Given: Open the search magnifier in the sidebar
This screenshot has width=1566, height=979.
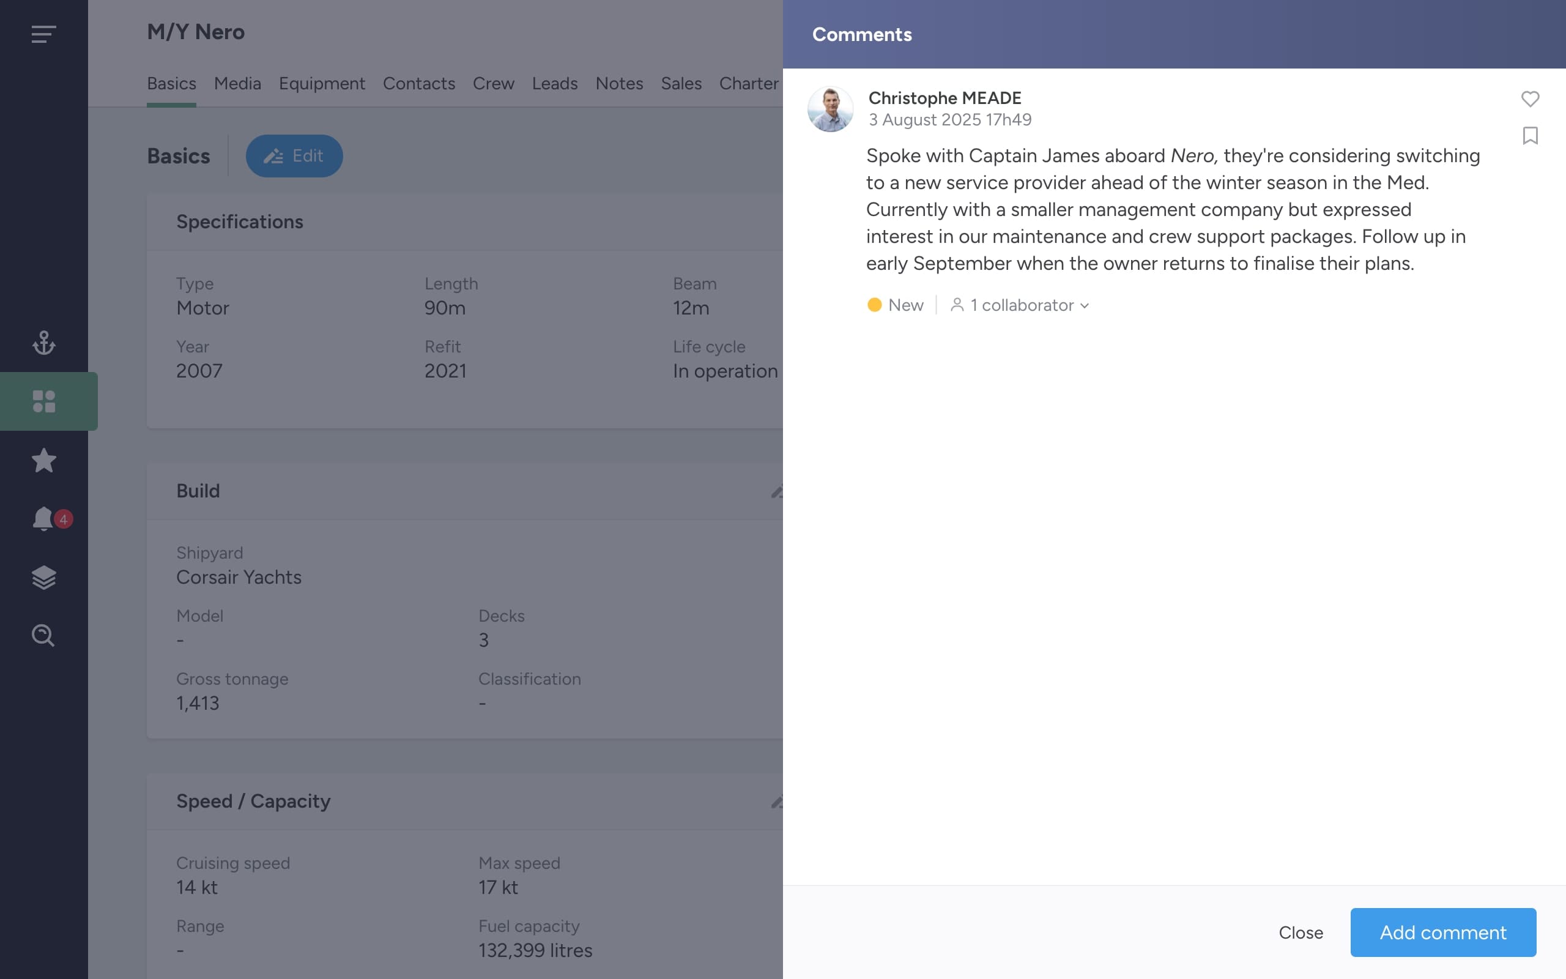Looking at the screenshot, I should click(43, 635).
